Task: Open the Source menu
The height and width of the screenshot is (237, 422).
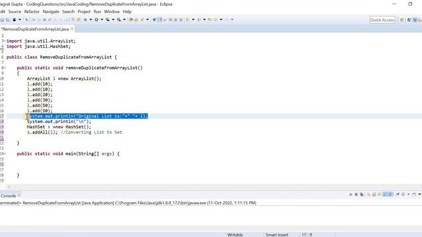Action: (15, 12)
